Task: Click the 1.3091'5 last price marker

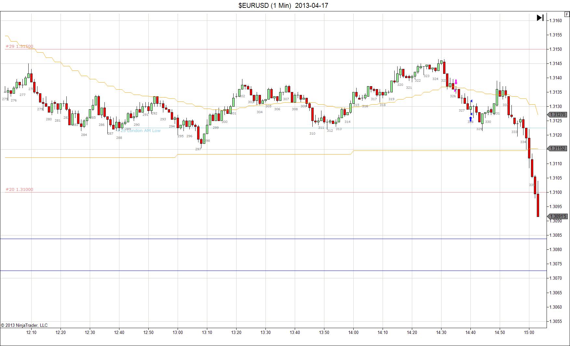Action: (558, 216)
